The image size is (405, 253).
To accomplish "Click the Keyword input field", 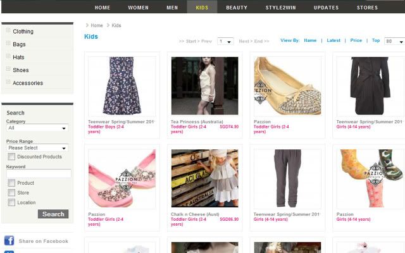I will [39, 173].
